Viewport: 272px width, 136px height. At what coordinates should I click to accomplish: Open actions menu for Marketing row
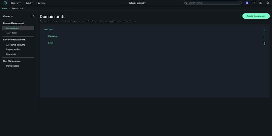click(265, 37)
